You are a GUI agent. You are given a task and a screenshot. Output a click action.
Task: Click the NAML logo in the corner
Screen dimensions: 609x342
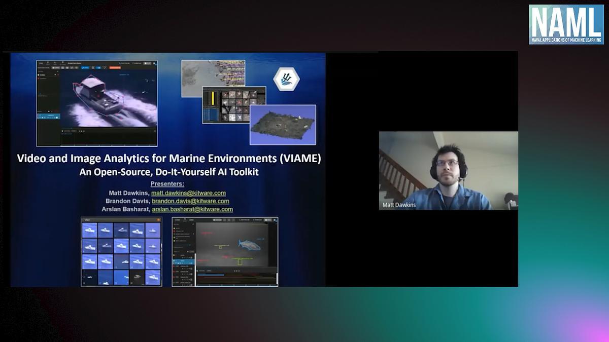click(565, 23)
